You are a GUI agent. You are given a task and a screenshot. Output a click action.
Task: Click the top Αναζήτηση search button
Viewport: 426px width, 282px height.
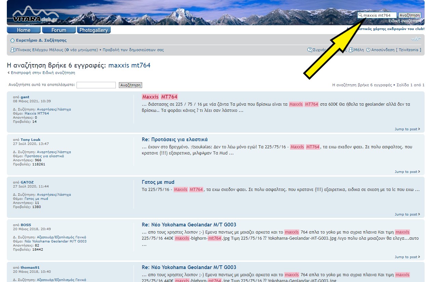click(410, 15)
